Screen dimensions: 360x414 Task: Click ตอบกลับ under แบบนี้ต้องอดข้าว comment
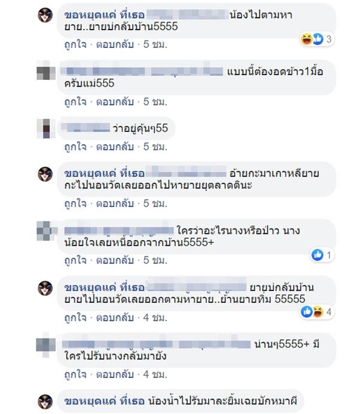coord(115,101)
